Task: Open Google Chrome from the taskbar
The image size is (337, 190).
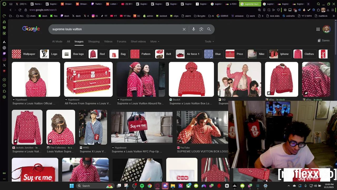Action: pos(150,186)
